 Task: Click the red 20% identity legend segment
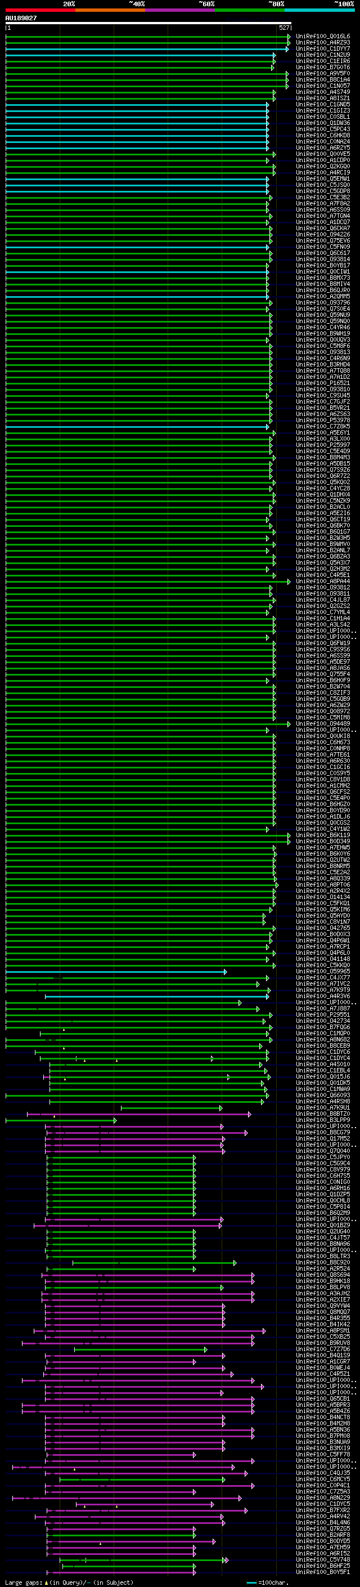coord(40,11)
